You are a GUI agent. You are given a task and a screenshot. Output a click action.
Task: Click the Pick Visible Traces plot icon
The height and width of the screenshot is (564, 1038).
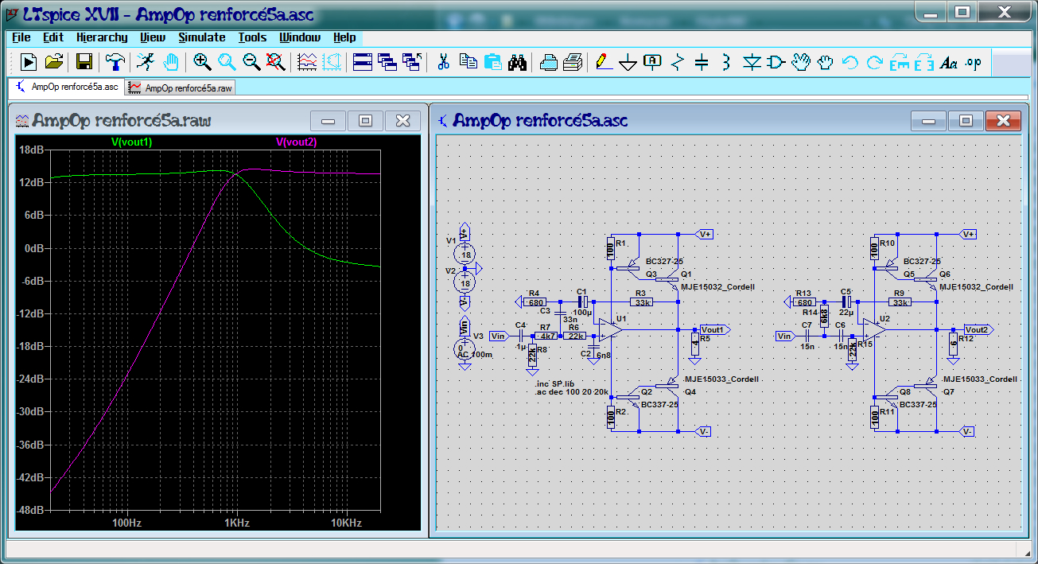coord(307,62)
